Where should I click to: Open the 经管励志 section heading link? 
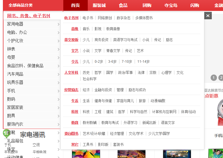pyautogui.click(x=71, y=90)
